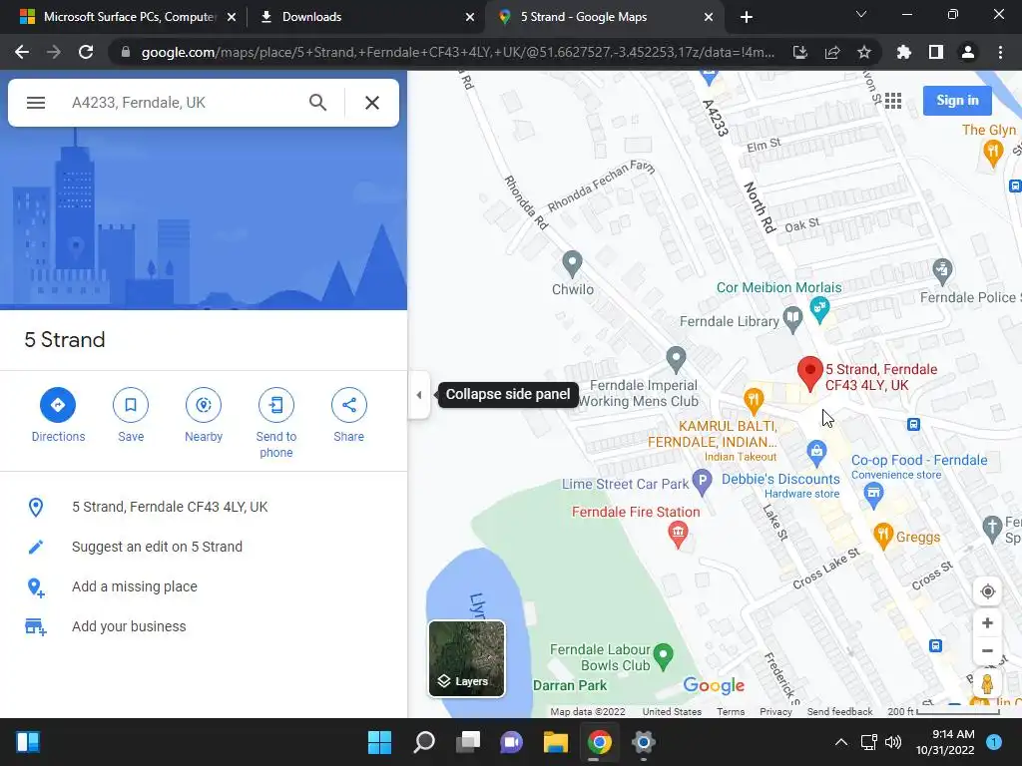Zoom in on the map

[x=987, y=622]
